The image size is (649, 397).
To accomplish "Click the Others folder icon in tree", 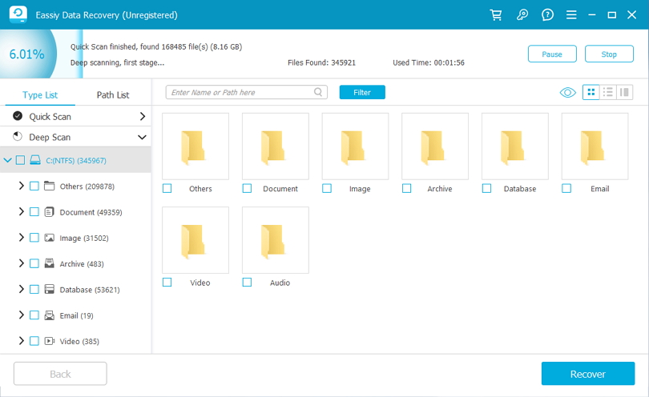I will click(49, 186).
